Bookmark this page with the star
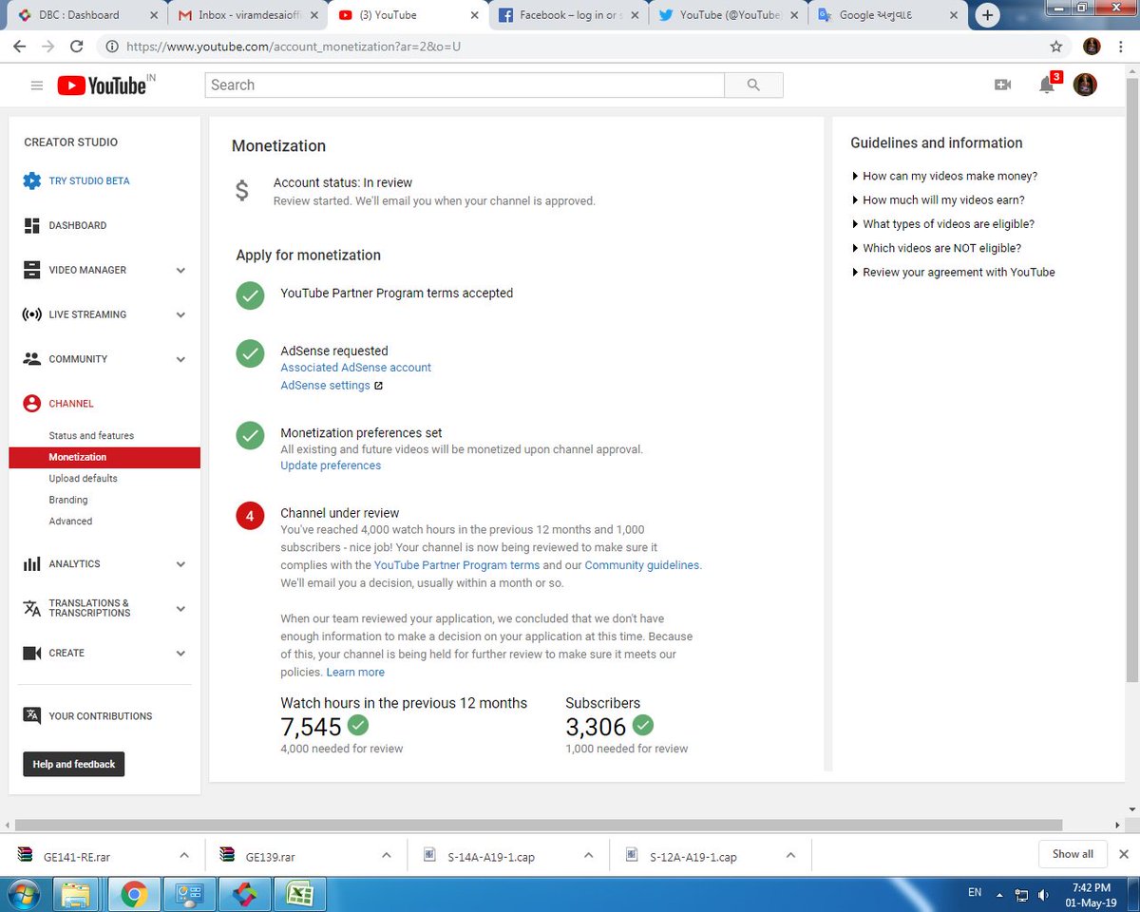 click(1056, 46)
